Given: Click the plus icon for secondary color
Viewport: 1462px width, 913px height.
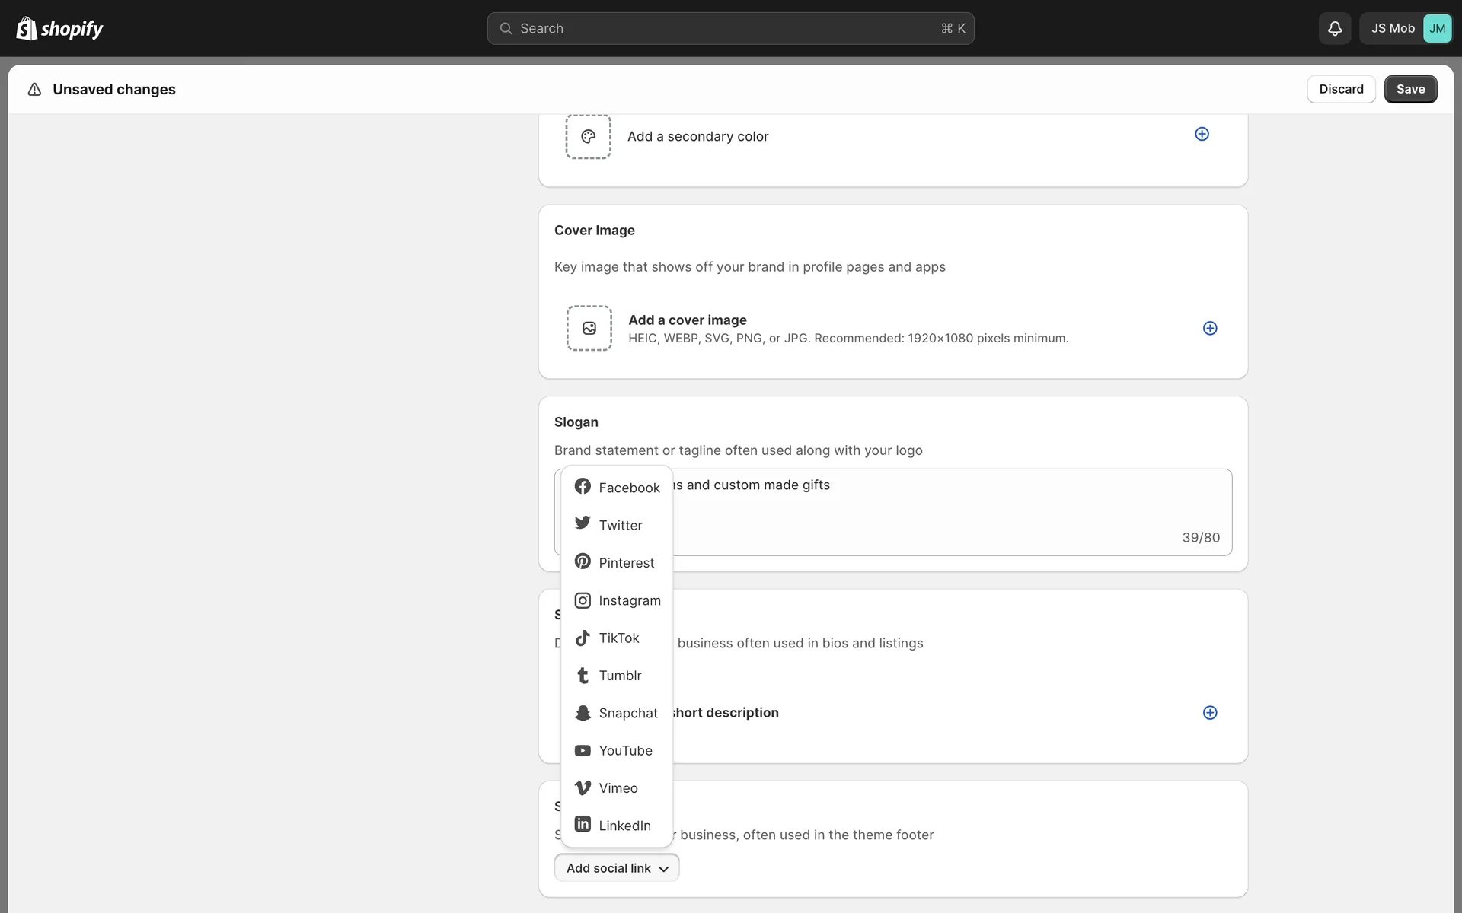Looking at the screenshot, I should [1202, 134].
